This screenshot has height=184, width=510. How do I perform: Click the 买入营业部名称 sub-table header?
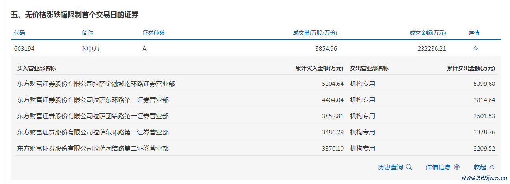tap(36, 68)
